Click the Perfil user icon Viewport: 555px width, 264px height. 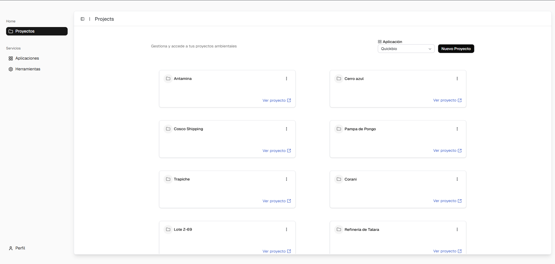(10, 248)
